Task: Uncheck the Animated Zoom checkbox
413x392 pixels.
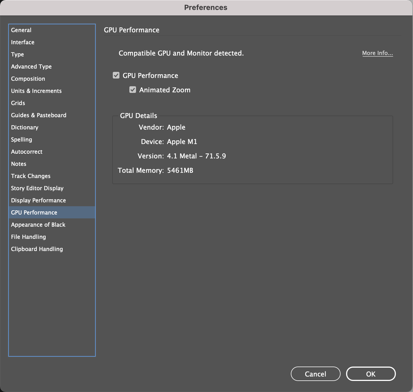Action: pos(133,90)
